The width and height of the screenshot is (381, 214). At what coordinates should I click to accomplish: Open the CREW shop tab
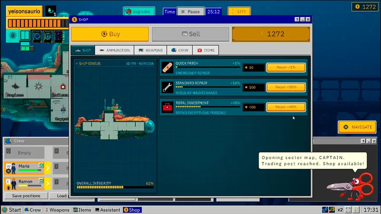pos(180,50)
